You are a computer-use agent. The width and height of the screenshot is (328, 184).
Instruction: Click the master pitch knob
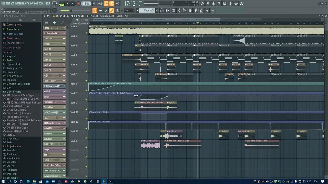55,10
